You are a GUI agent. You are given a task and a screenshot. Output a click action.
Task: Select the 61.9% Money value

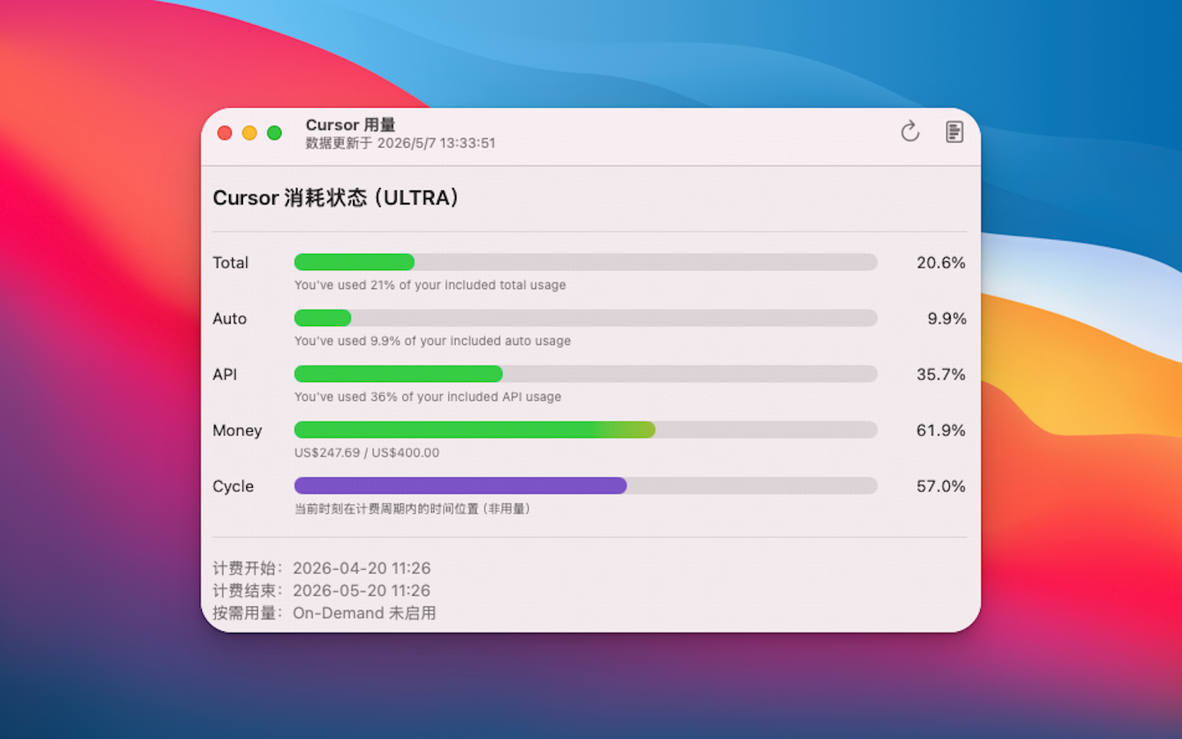[x=941, y=430]
